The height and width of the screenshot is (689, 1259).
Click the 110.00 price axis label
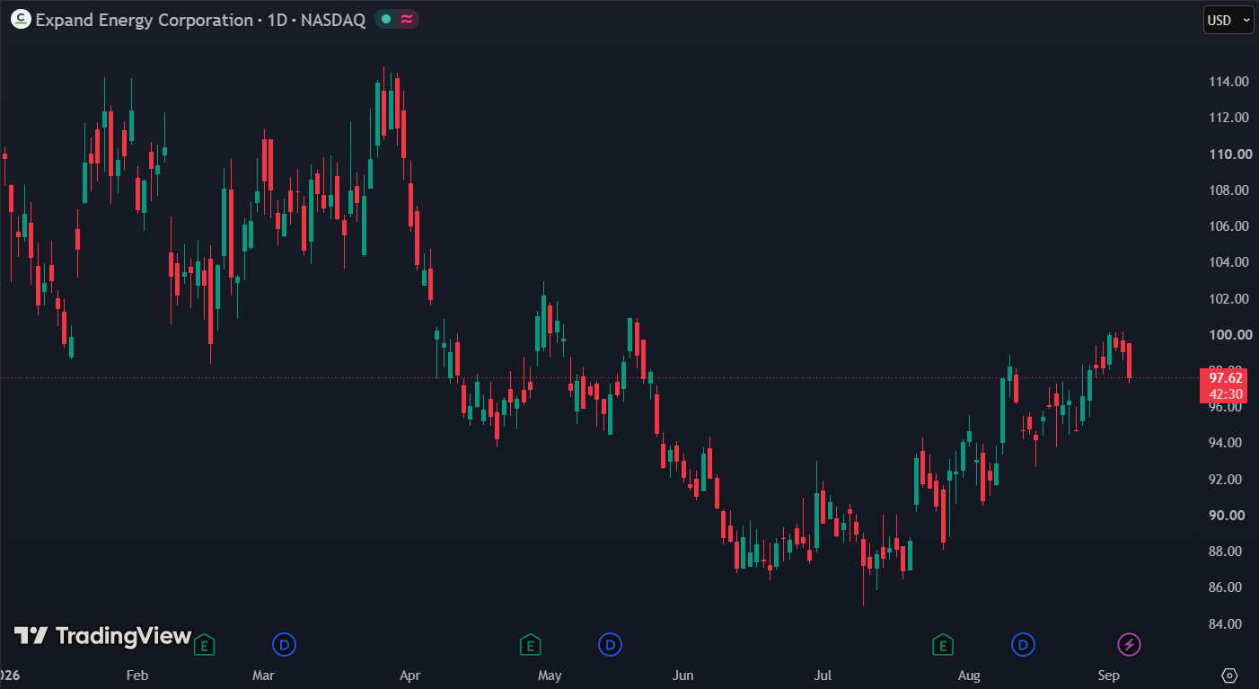tap(1229, 154)
